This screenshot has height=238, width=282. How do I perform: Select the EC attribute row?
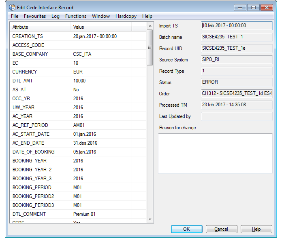(x=78, y=63)
